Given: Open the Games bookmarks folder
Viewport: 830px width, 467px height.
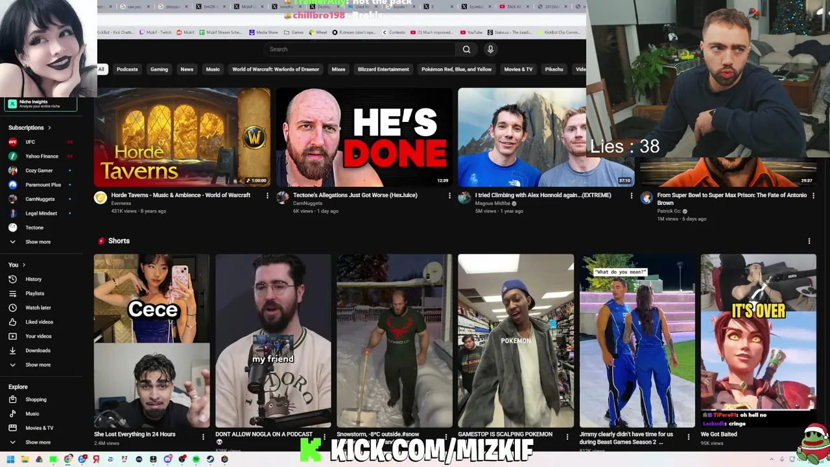Looking at the screenshot, I should [294, 32].
